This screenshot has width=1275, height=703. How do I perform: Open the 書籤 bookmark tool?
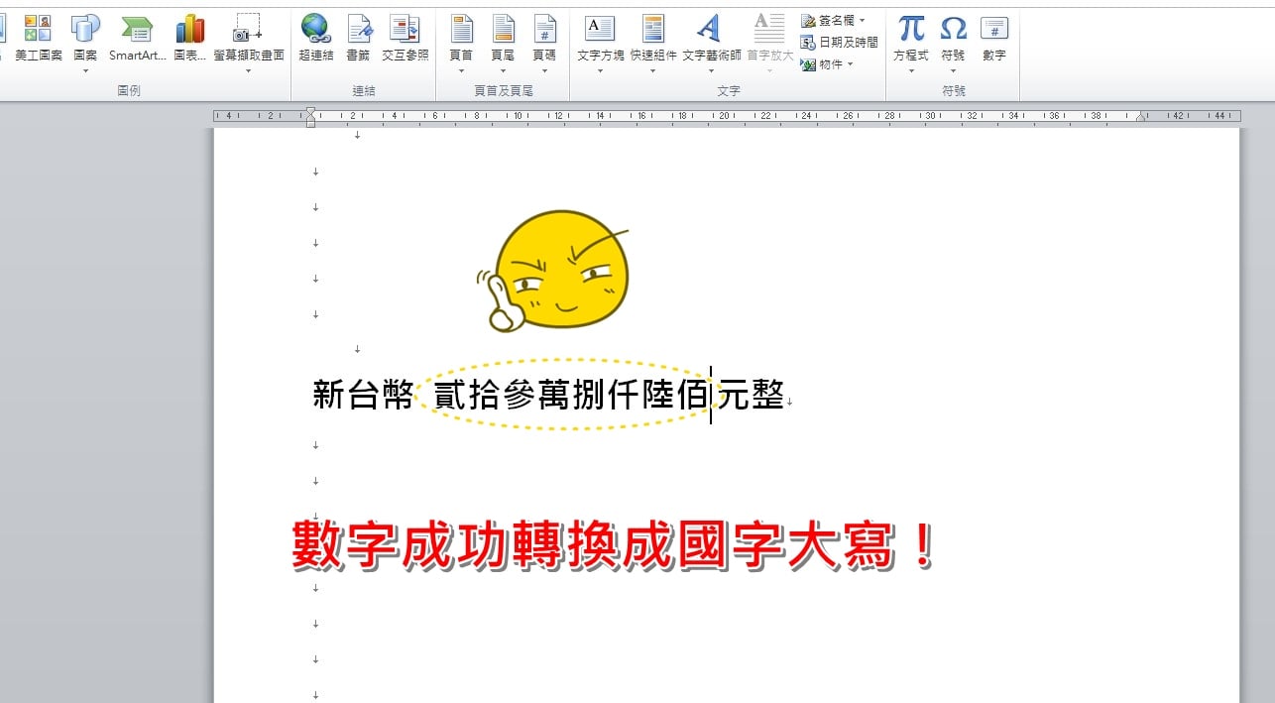click(358, 39)
